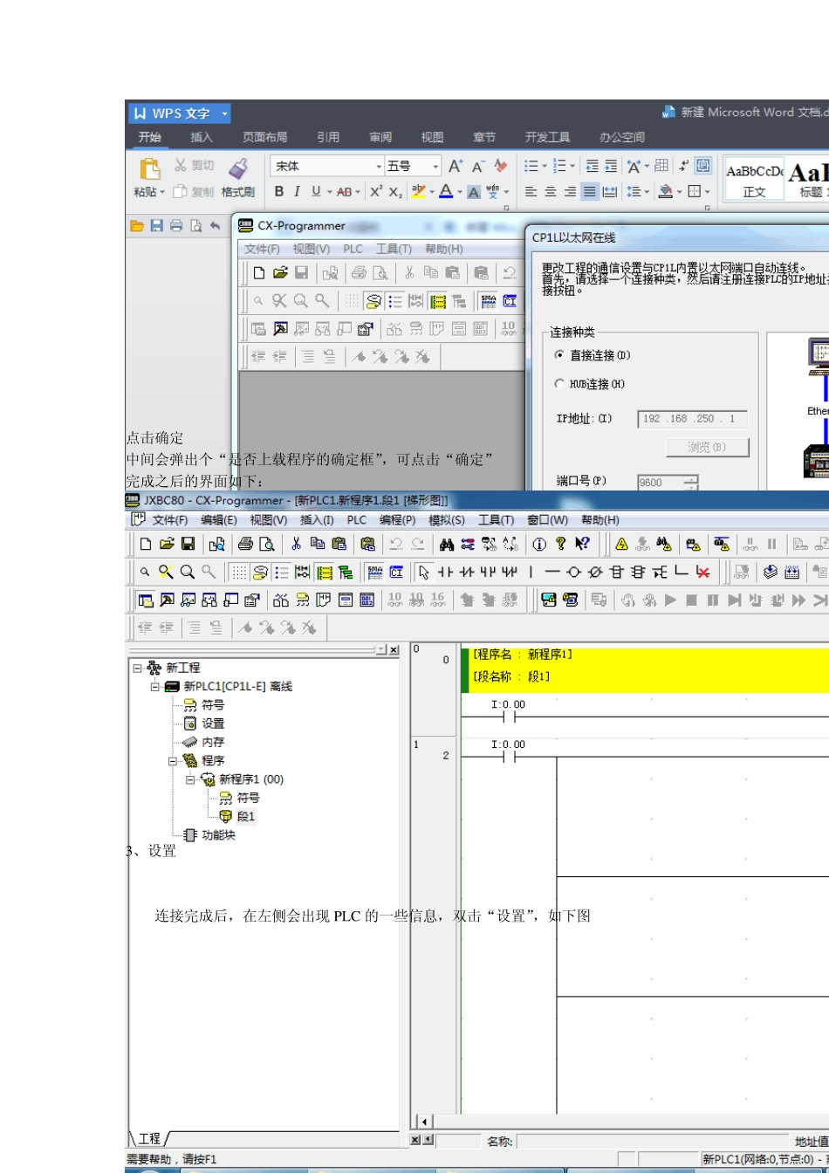Click the 正文 style in WPS styles gallery

click(754, 181)
